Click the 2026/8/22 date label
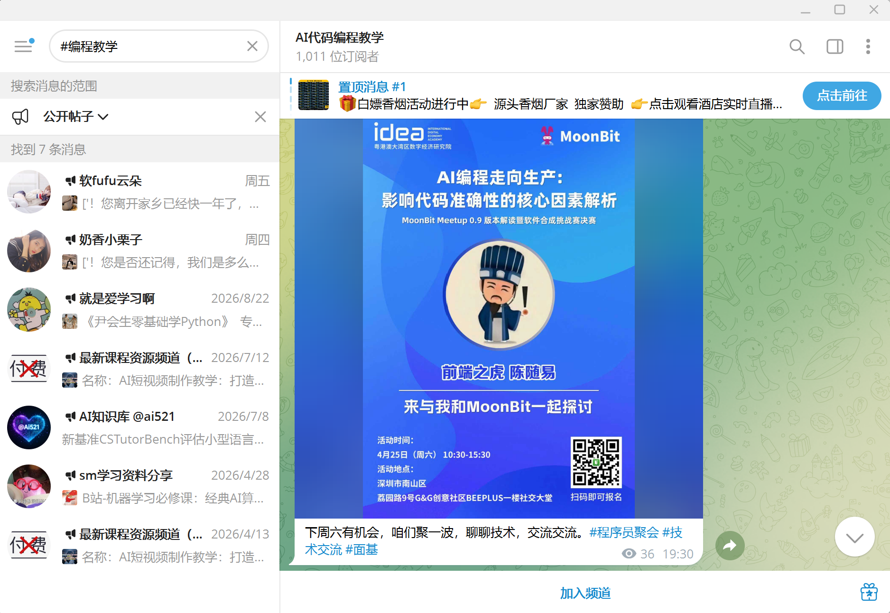 tap(240, 298)
